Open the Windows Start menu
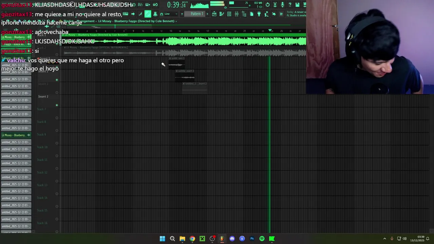This screenshot has width=434, height=244. coord(162,239)
